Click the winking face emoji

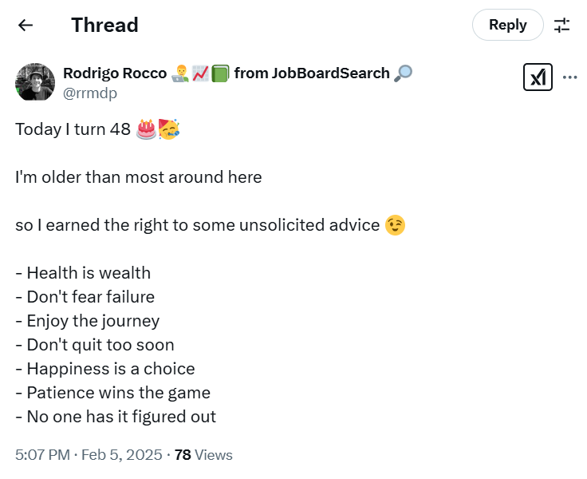click(x=395, y=225)
